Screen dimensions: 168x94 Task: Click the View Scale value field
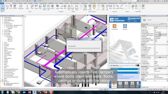pyautogui.click(x=160, y=27)
